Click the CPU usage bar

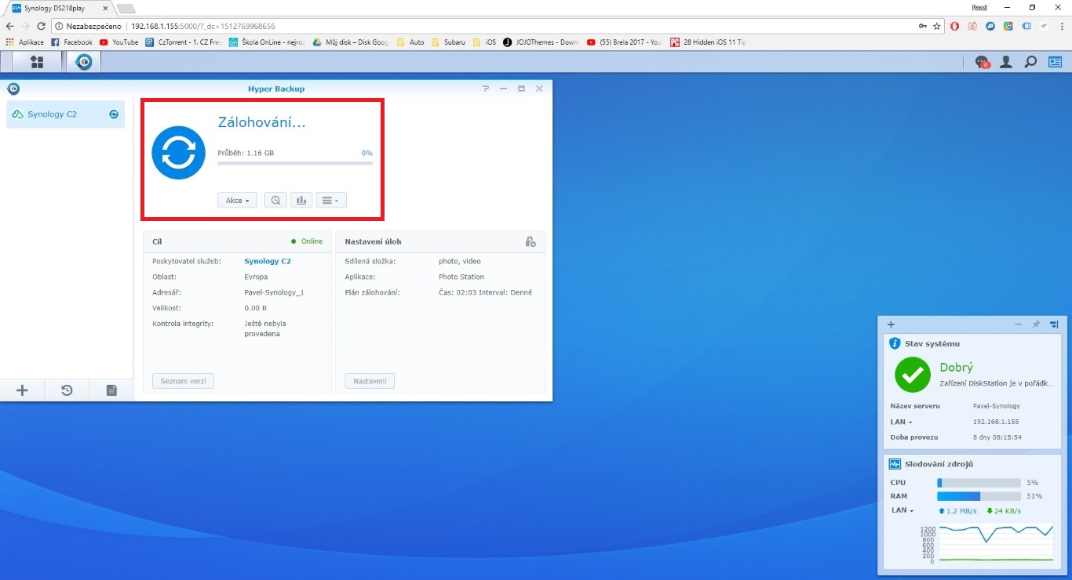point(979,483)
